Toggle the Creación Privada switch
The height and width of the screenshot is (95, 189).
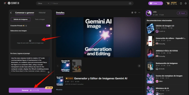48,26
